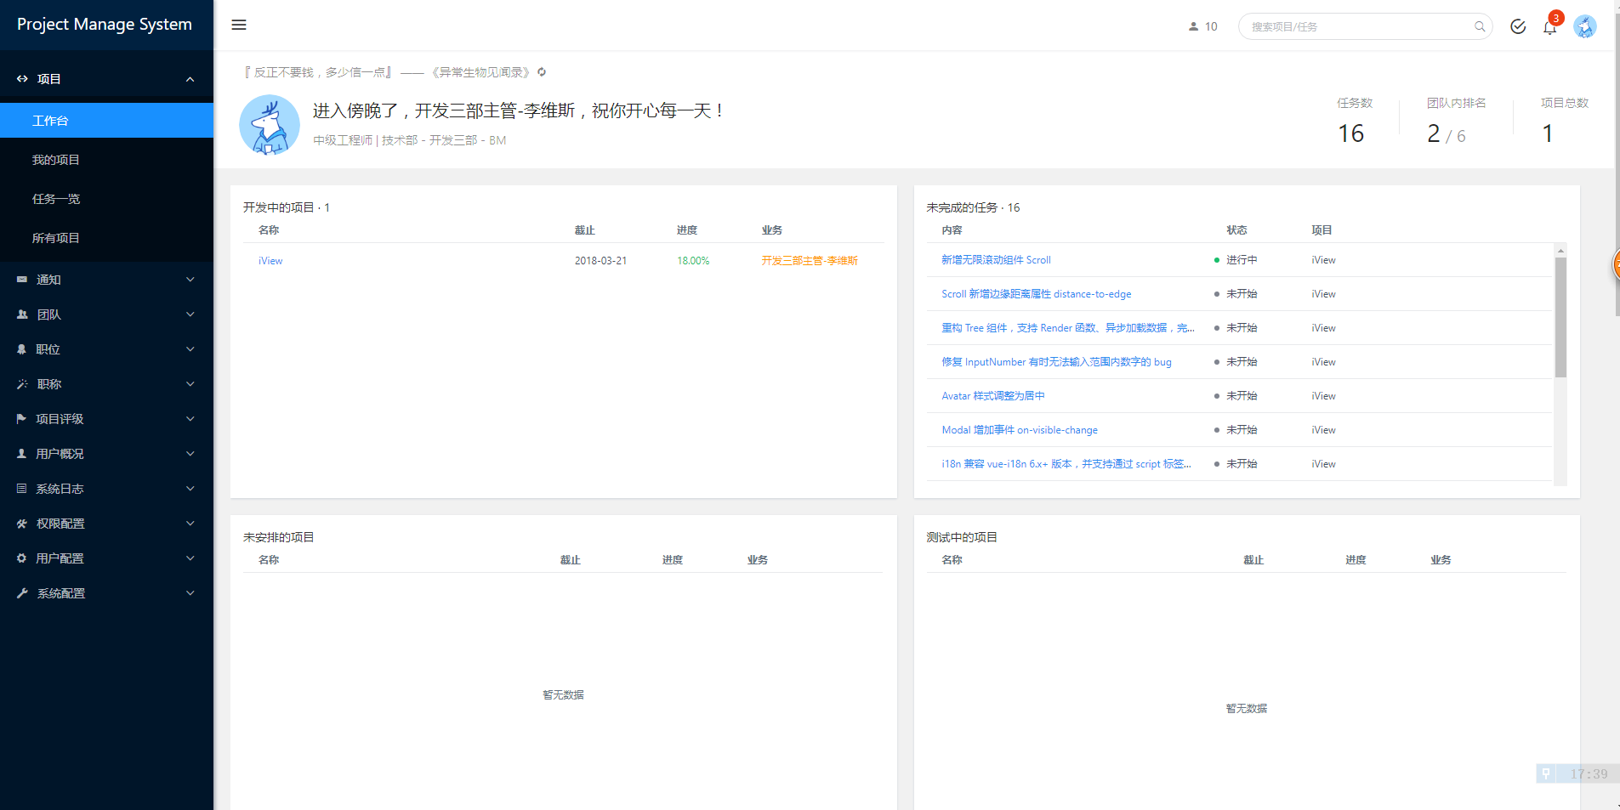
Task: Click the 状态 column header
Action: click(x=1236, y=230)
